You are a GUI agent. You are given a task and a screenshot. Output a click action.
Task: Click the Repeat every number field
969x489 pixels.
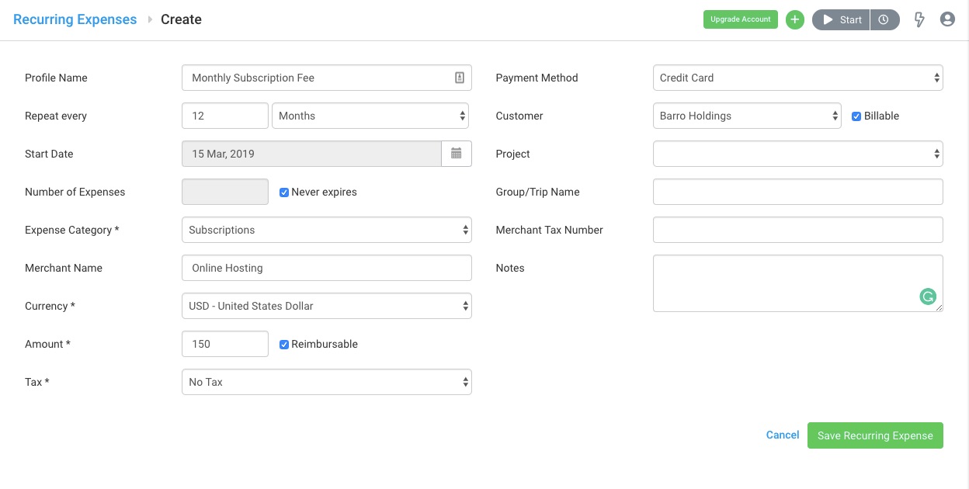(225, 116)
